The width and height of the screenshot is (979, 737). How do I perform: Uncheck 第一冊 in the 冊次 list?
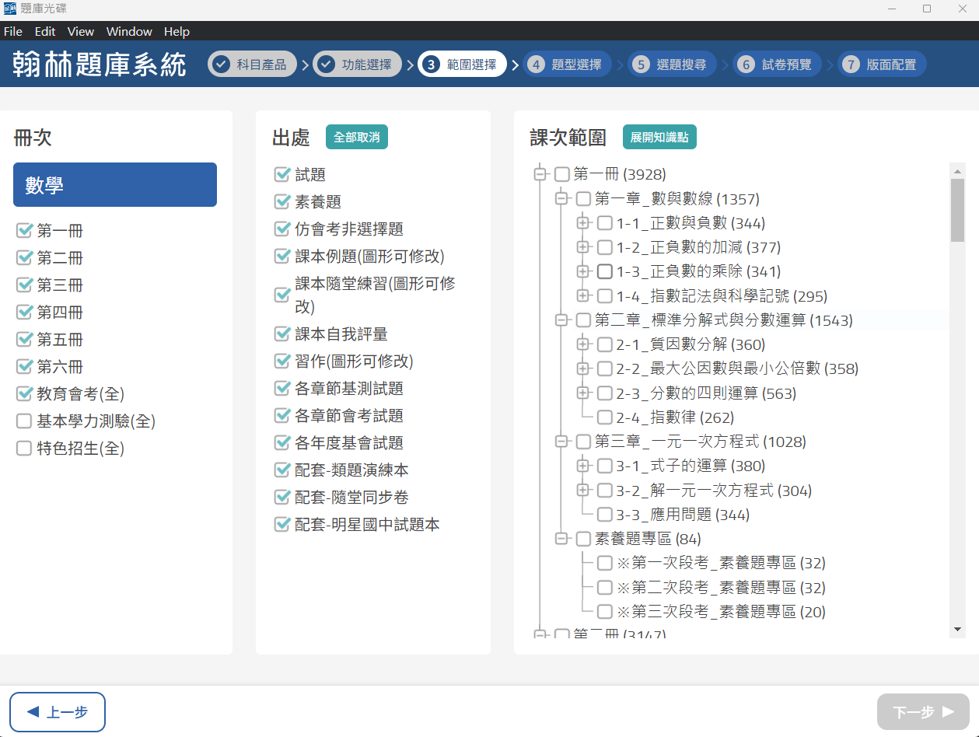(24, 230)
